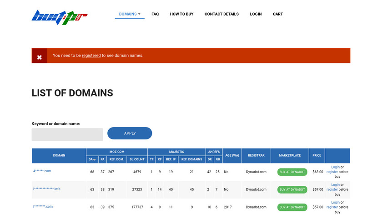Dismiss the red error alert X icon
Viewport: 382px width, 215px height.
pos(40,57)
